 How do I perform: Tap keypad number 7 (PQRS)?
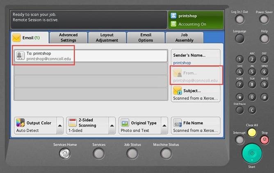coord(240,85)
